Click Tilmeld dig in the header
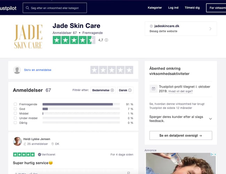The width and height of the screenshot is (226, 174). click(192, 8)
